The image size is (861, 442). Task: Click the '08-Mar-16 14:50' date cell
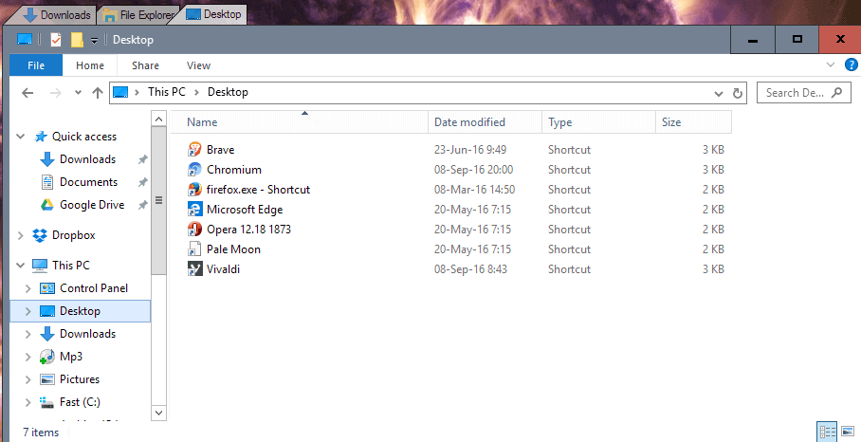(474, 190)
